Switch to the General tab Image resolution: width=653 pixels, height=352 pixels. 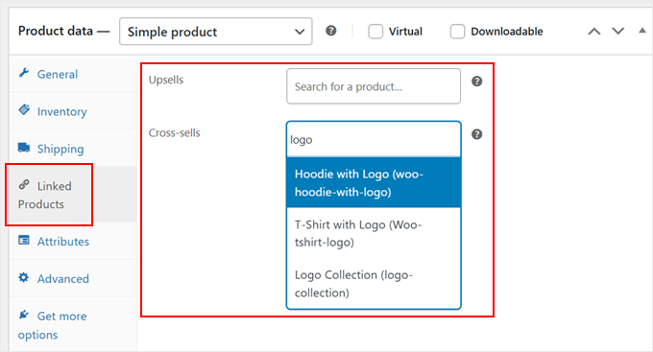coord(73,74)
